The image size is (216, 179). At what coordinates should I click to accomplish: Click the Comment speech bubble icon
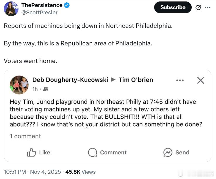pyautogui.click(x=93, y=152)
